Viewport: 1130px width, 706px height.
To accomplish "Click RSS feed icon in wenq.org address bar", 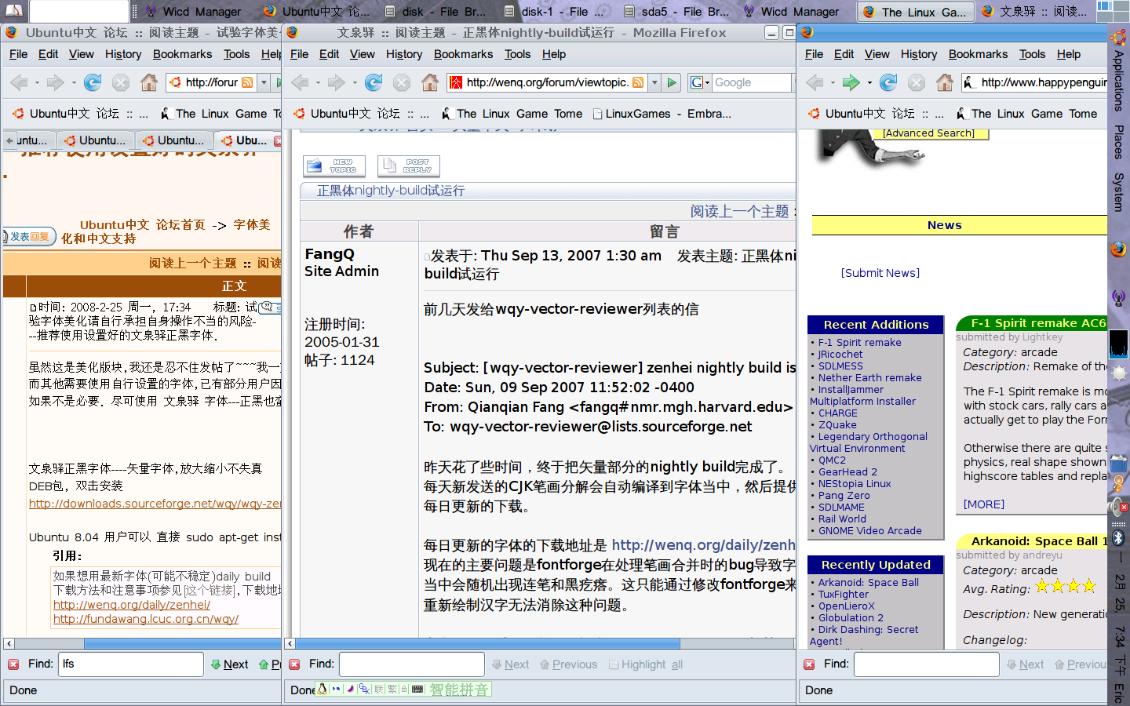I will click(x=638, y=82).
